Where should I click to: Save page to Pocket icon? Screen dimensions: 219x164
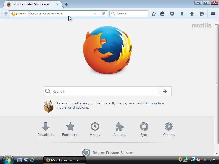pos(172,14)
